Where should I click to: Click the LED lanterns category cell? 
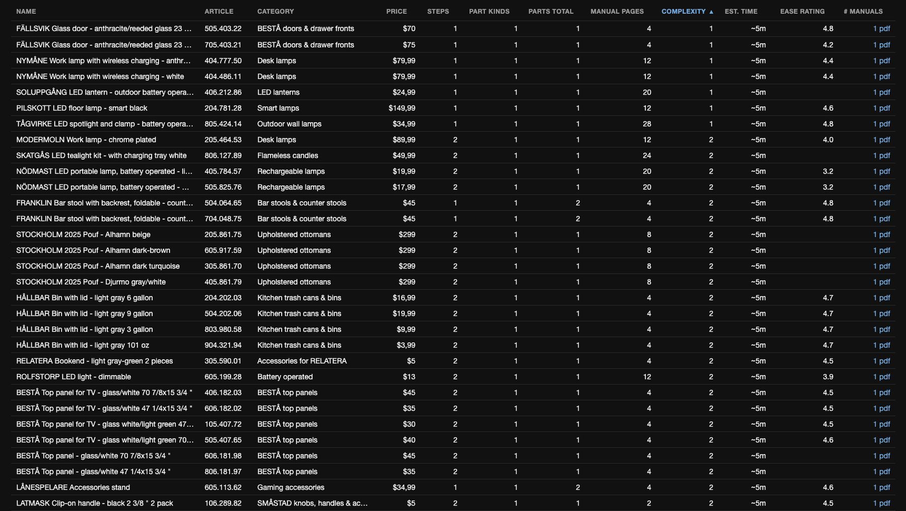278,92
